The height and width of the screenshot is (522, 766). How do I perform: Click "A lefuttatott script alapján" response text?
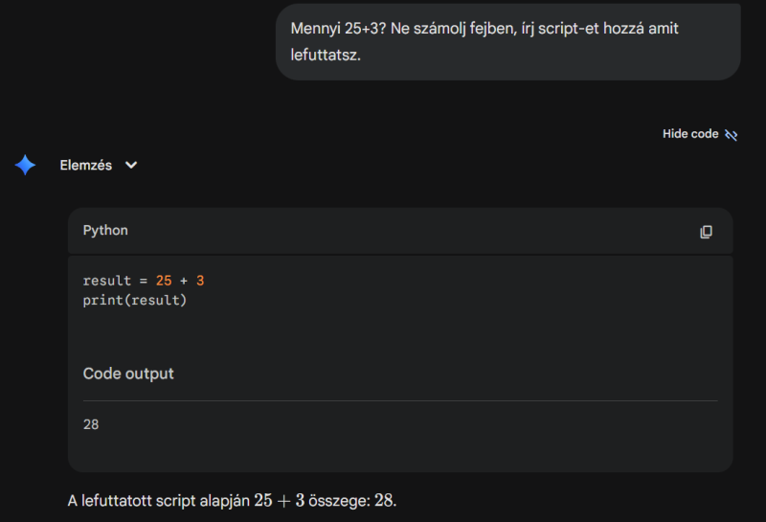[158, 501]
